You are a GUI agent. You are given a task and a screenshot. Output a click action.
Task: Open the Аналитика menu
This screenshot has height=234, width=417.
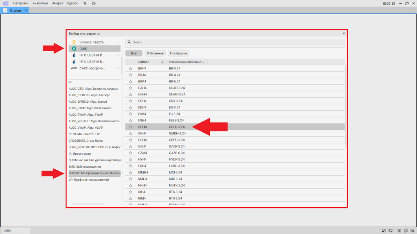click(x=40, y=3)
